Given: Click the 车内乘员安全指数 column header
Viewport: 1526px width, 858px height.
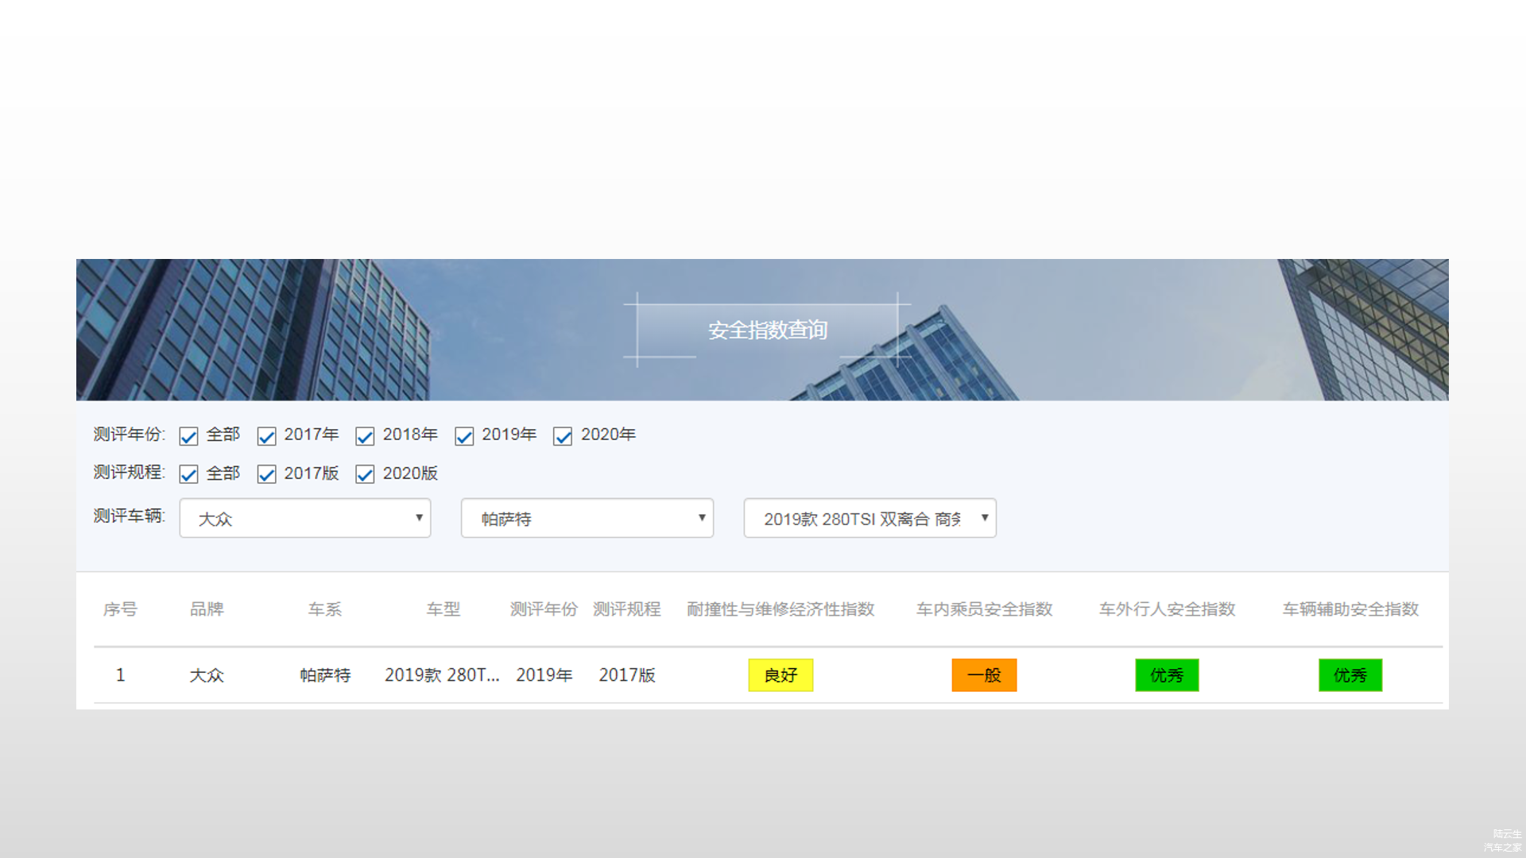Looking at the screenshot, I should click(x=984, y=609).
